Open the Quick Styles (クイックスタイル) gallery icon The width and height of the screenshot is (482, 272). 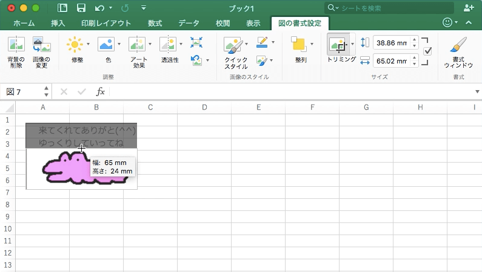pos(233,45)
